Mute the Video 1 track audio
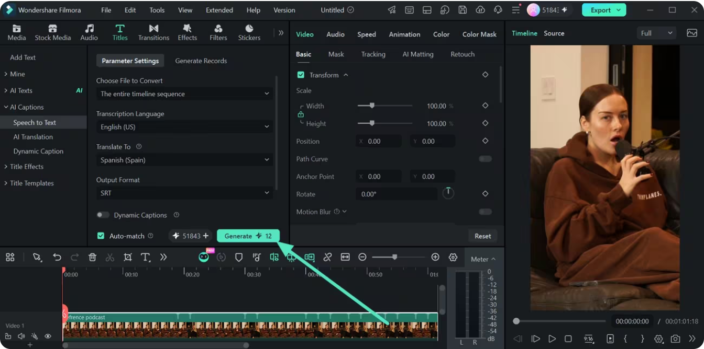The image size is (704, 349). 21,336
